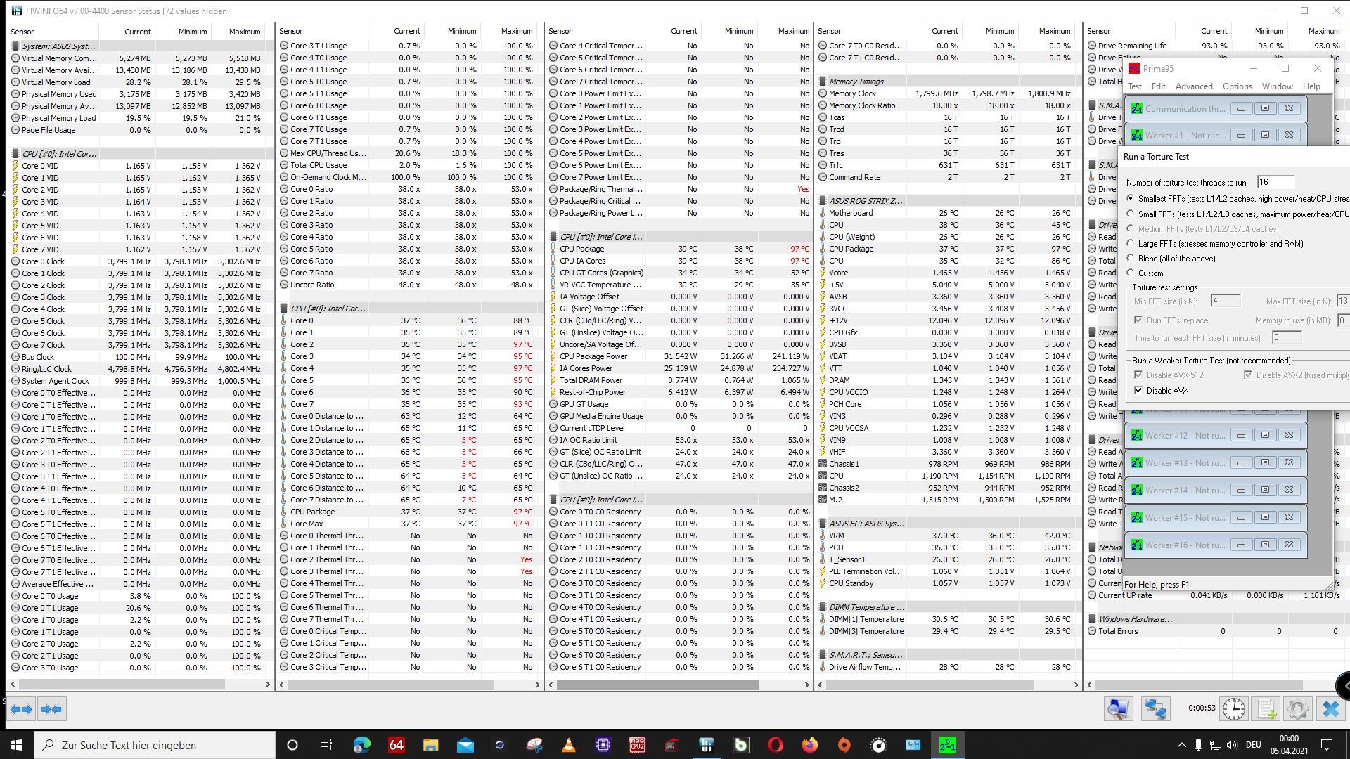This screenshot has height=759, width=1350.
Task: Collapse the System: ASUS Syst... sensor group
Action: [15, 46]
